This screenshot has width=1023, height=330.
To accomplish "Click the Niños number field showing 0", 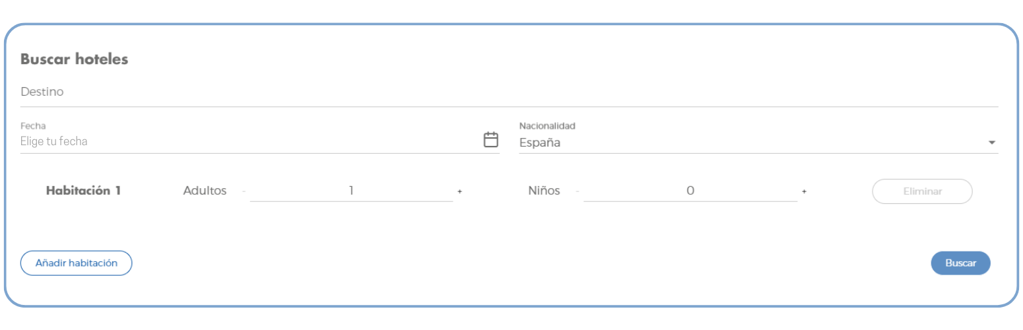I will pos(690,191).
